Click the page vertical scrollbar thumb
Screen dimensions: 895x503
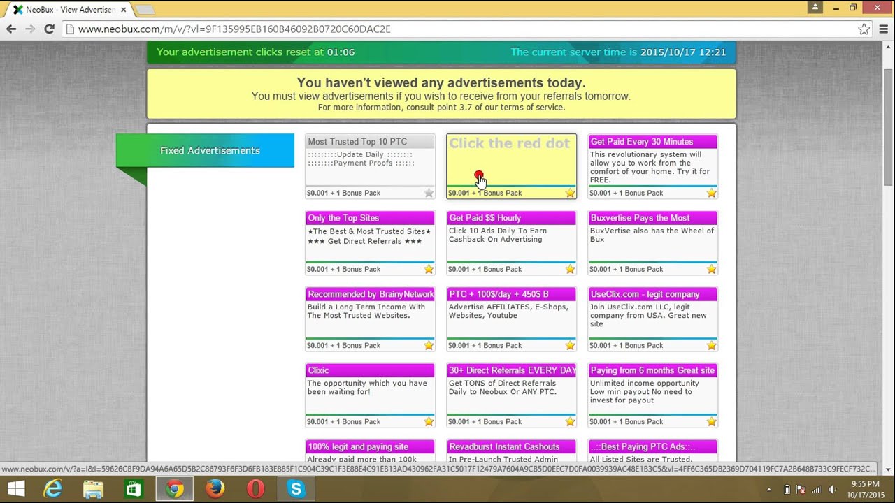point(888,126)
